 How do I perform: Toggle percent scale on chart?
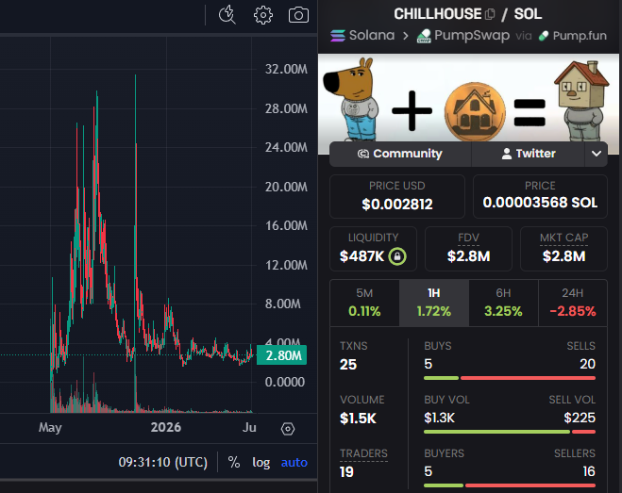coord(234,462)
